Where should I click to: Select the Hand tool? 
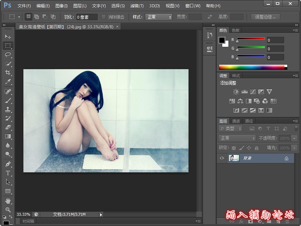8,201
